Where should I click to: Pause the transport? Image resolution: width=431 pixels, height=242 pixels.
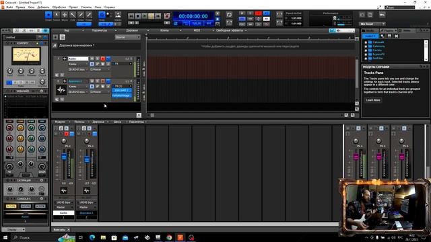tap(151, 16)
